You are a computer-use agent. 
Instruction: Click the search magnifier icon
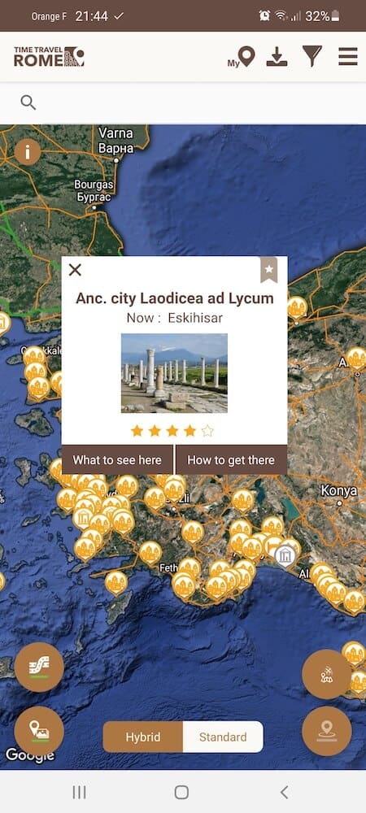click(28, 102)
